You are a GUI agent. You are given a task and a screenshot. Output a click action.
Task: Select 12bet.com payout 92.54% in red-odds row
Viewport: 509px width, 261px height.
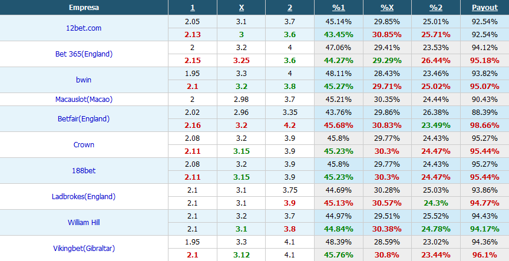[x=485, y=35]
